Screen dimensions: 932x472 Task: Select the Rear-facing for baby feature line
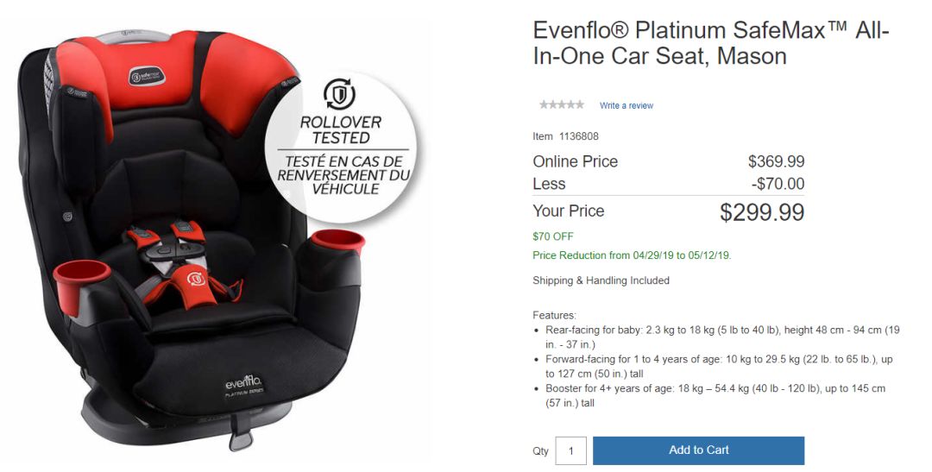[723, 337]
